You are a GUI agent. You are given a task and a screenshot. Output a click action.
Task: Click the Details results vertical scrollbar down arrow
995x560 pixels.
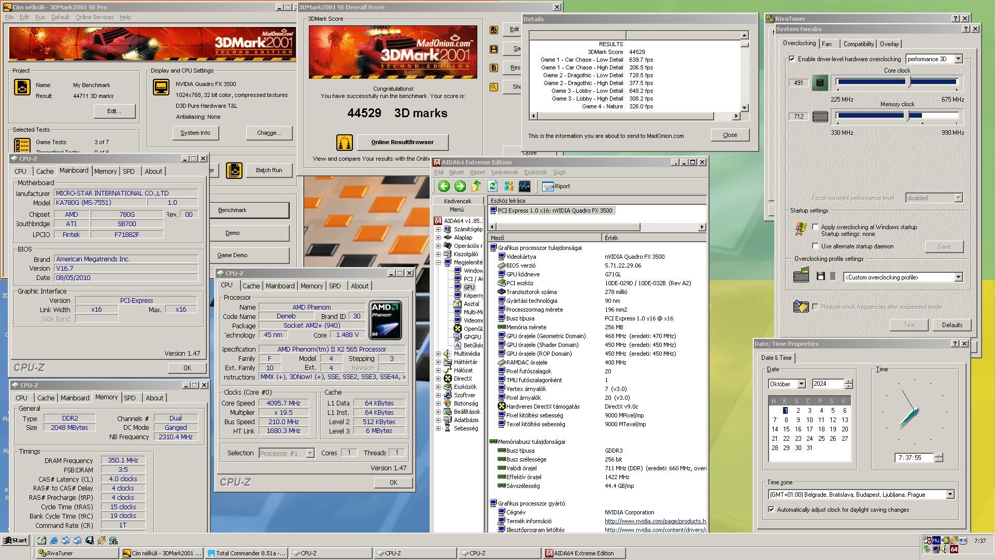coord(744,108)
